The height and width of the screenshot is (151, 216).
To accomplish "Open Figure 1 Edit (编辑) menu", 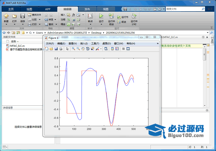I will (61, 43).
